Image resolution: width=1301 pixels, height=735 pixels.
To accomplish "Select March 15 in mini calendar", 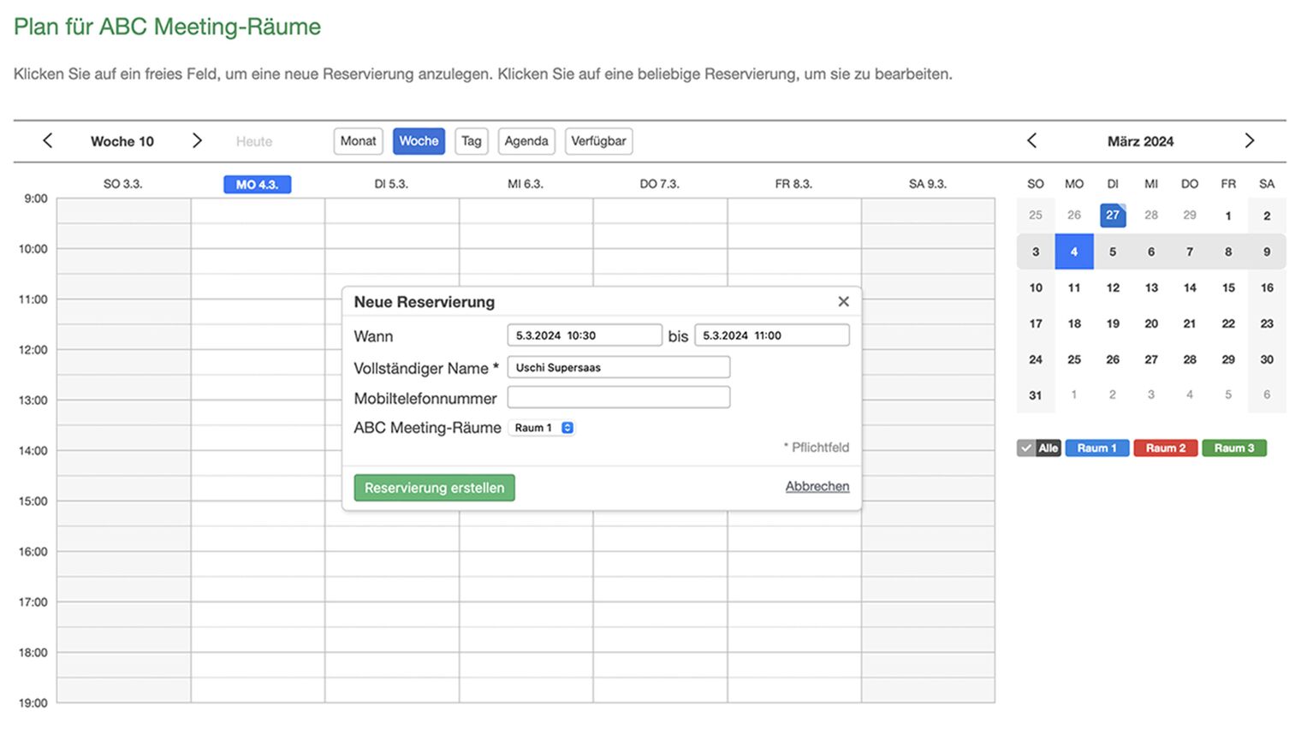I will tap(1228, 287).
